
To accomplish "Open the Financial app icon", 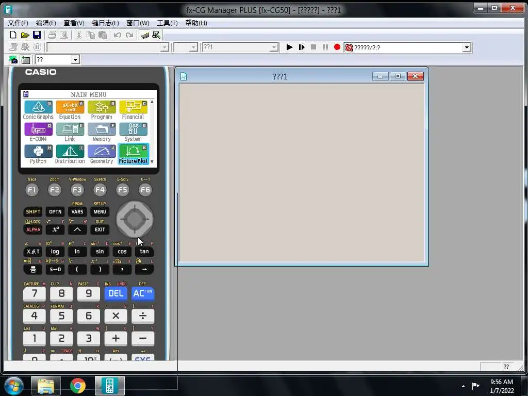I will (133, 110).
